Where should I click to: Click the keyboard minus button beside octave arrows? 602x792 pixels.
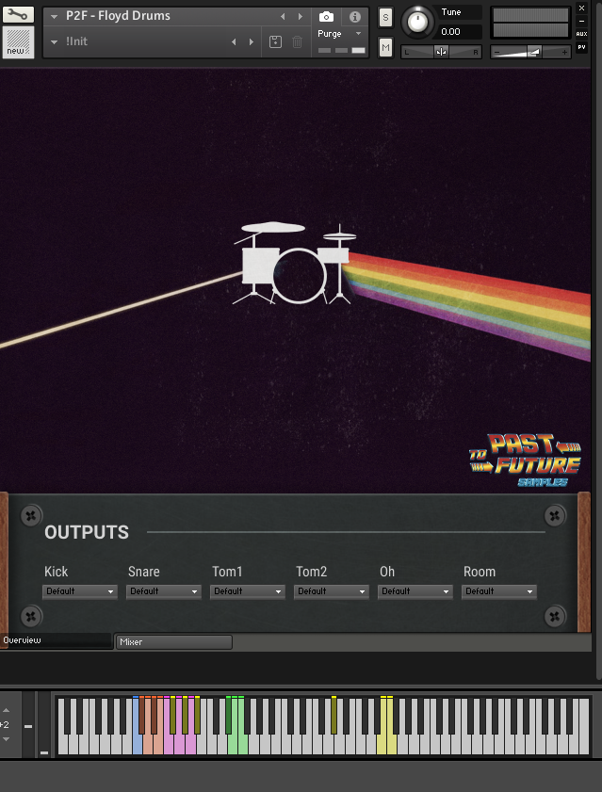pos(28,726)
